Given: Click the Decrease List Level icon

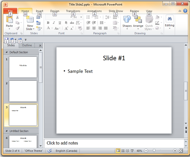Looking at the screenshot, I should pos(88,23).
